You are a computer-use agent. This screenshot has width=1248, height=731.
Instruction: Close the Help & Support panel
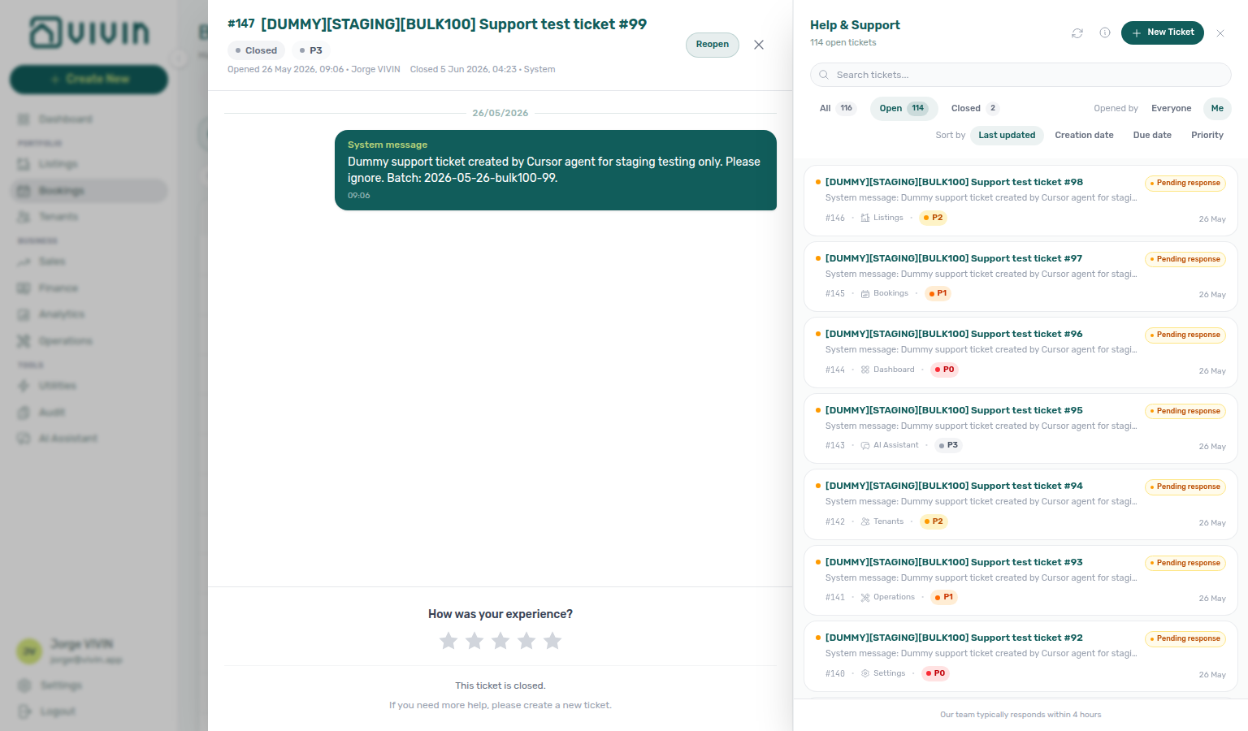click(x=1220, y=33)
